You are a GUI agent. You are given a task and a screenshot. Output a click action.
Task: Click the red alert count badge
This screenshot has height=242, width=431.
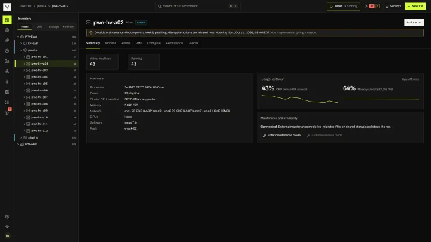(372, 6)
